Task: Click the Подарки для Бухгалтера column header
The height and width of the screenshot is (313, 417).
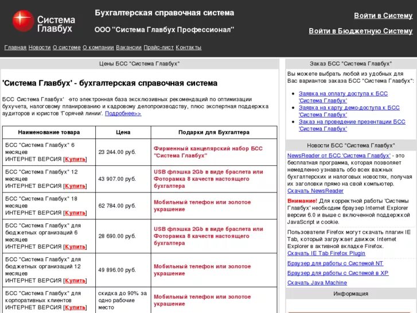Action: (214, 133)
